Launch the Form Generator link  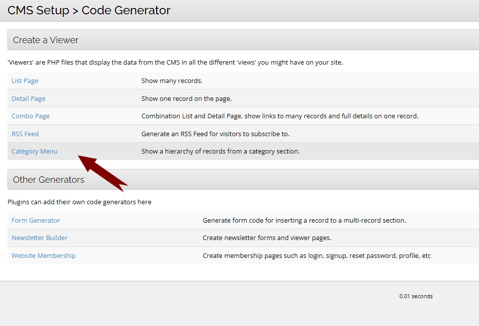tap(36, 220)
